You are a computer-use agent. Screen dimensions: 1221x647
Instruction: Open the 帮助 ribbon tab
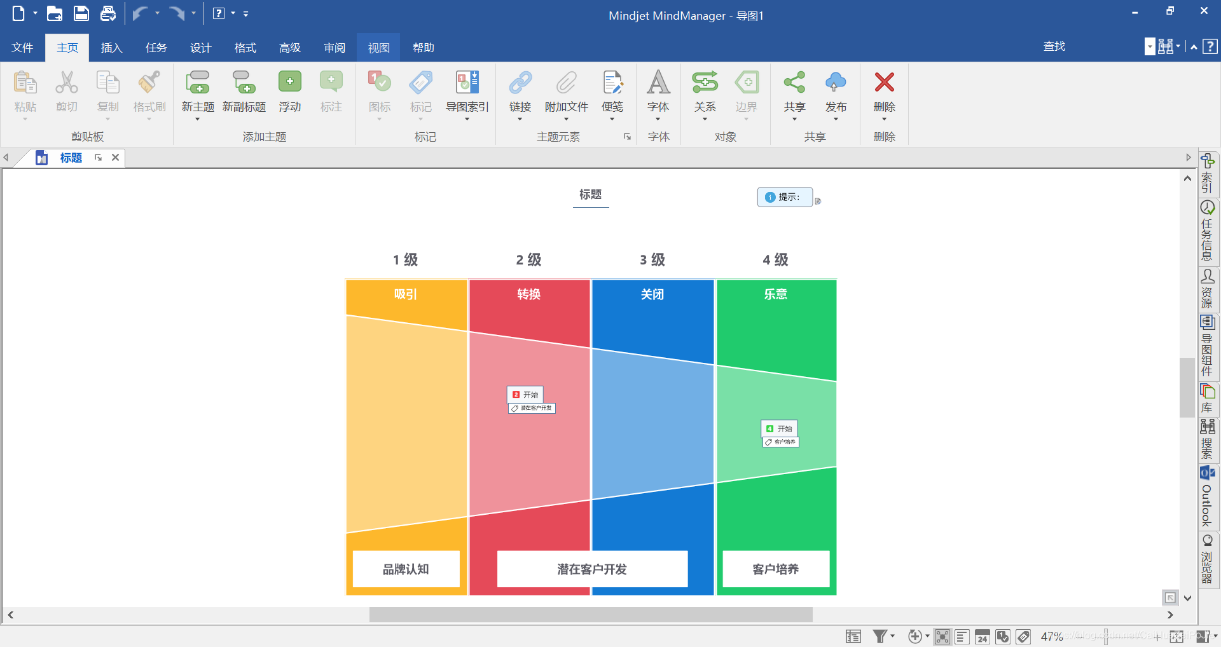tap(423, 48)
